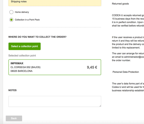Click the Notes textarea resize handle

coord(100,106)
